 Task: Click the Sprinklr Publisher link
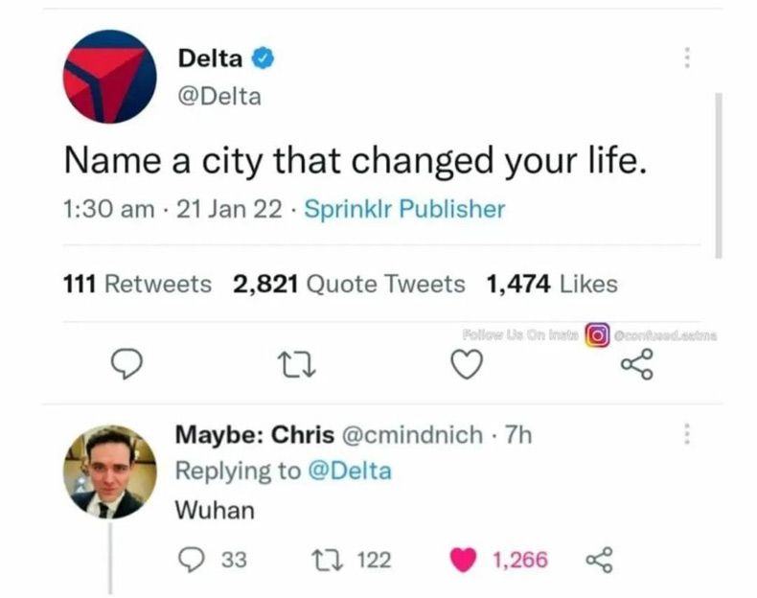[403, 208]
